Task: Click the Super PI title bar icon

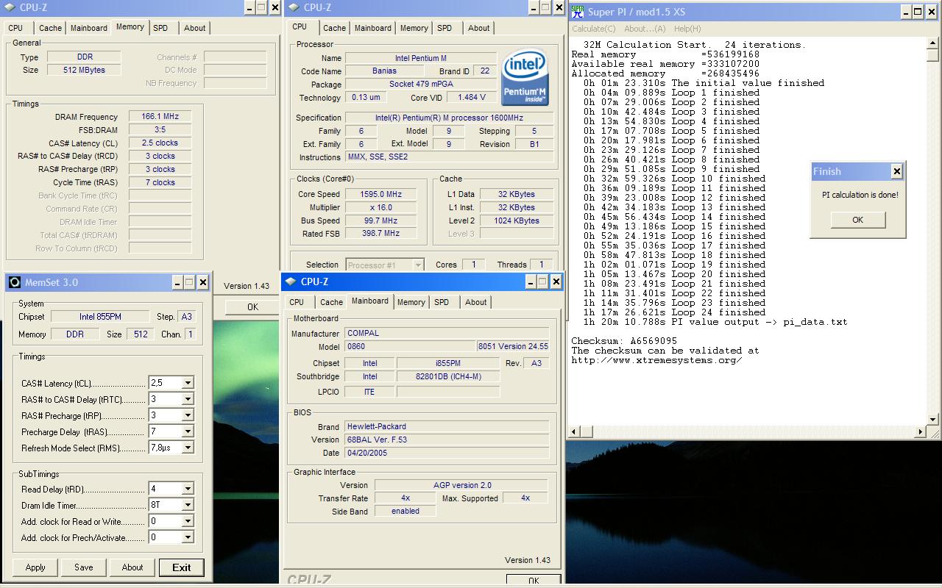Action: (578, 12)
